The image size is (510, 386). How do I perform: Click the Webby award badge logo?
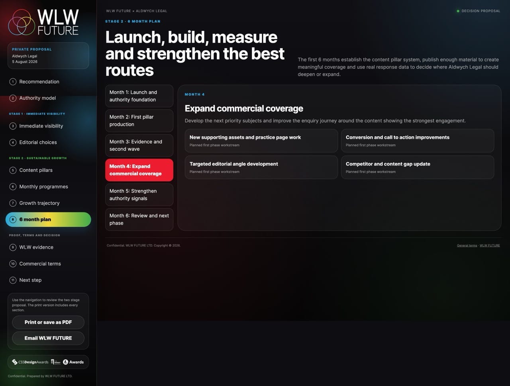point(56,362)
